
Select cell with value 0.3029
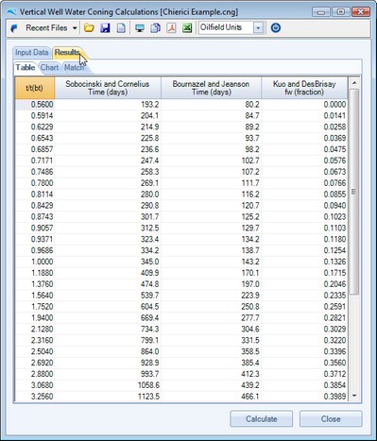point(304,329)
